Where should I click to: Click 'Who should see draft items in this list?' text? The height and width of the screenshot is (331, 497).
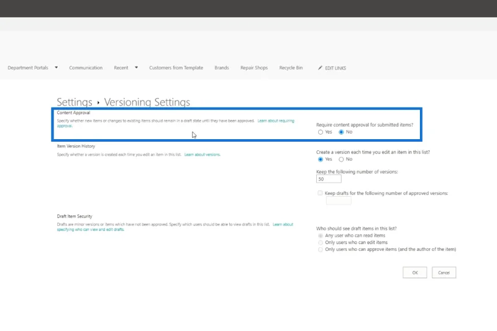coord(356,229)
